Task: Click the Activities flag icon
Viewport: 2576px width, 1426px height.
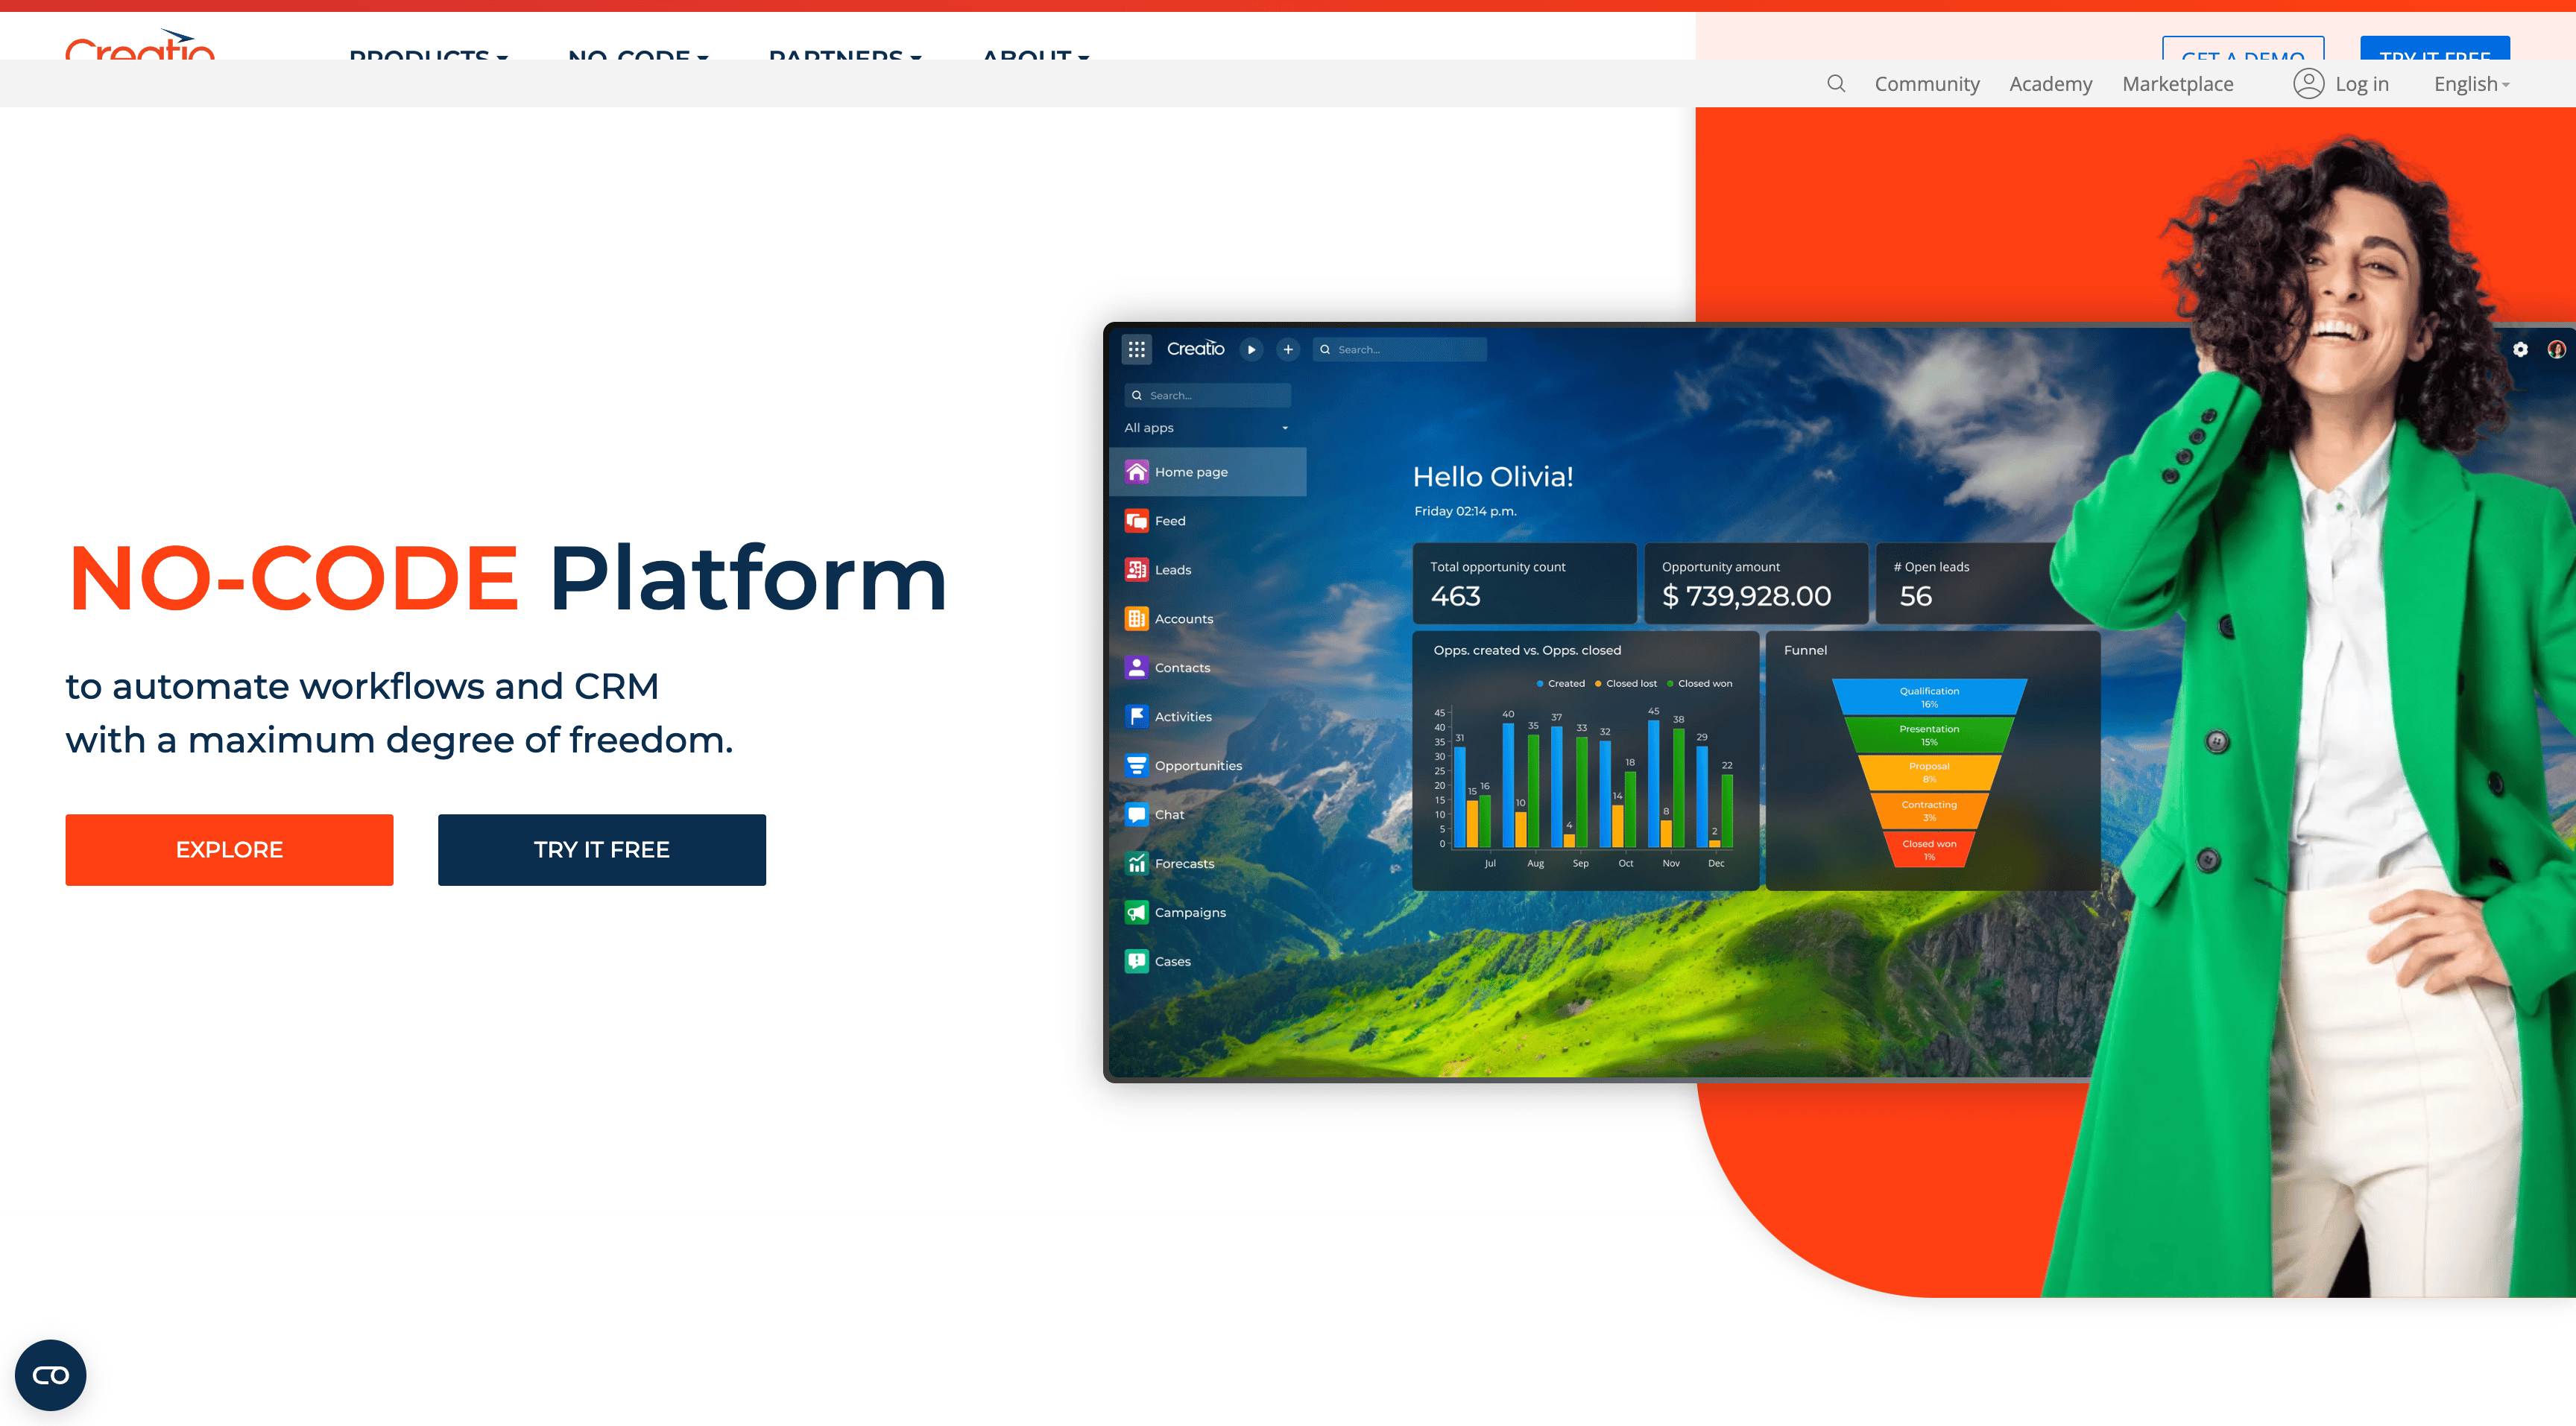Action: (x=1137, y=717)
